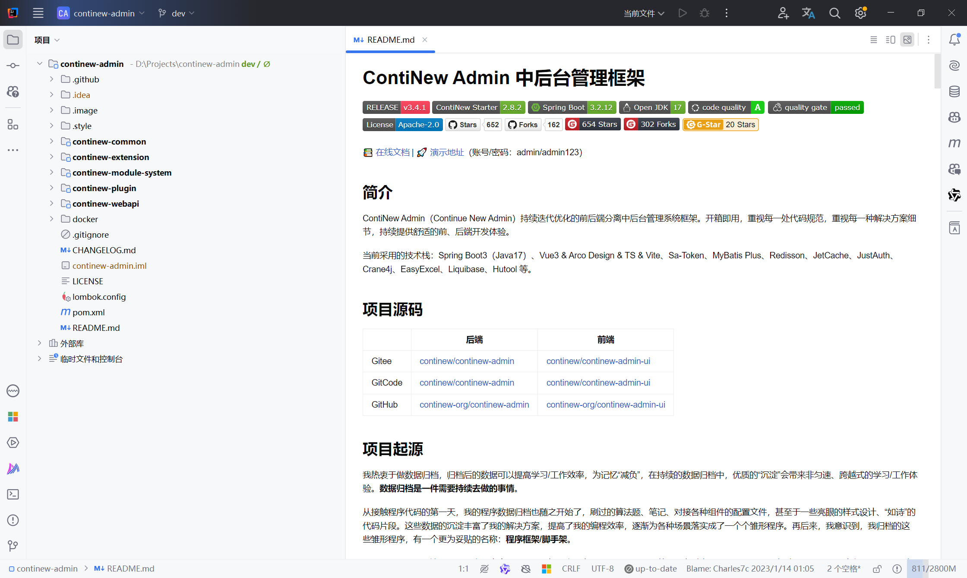
Task: Open the Git tool window
Action: coord(13,546)
